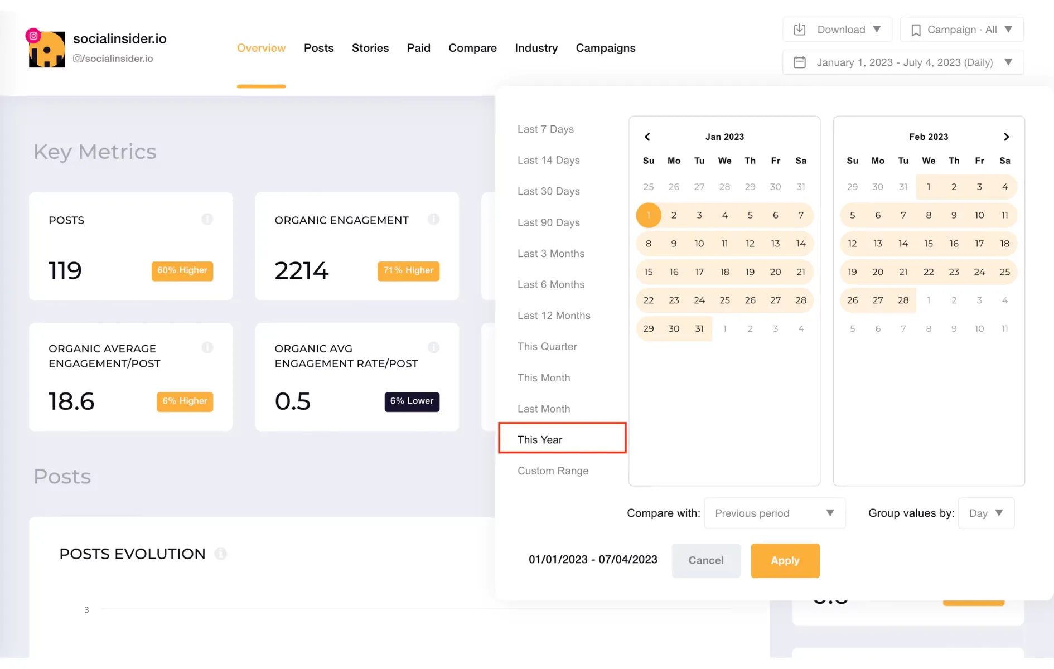
Task: Show info for Organic Avg Engagement Rate/Post
Action: [x=433, y=348]
